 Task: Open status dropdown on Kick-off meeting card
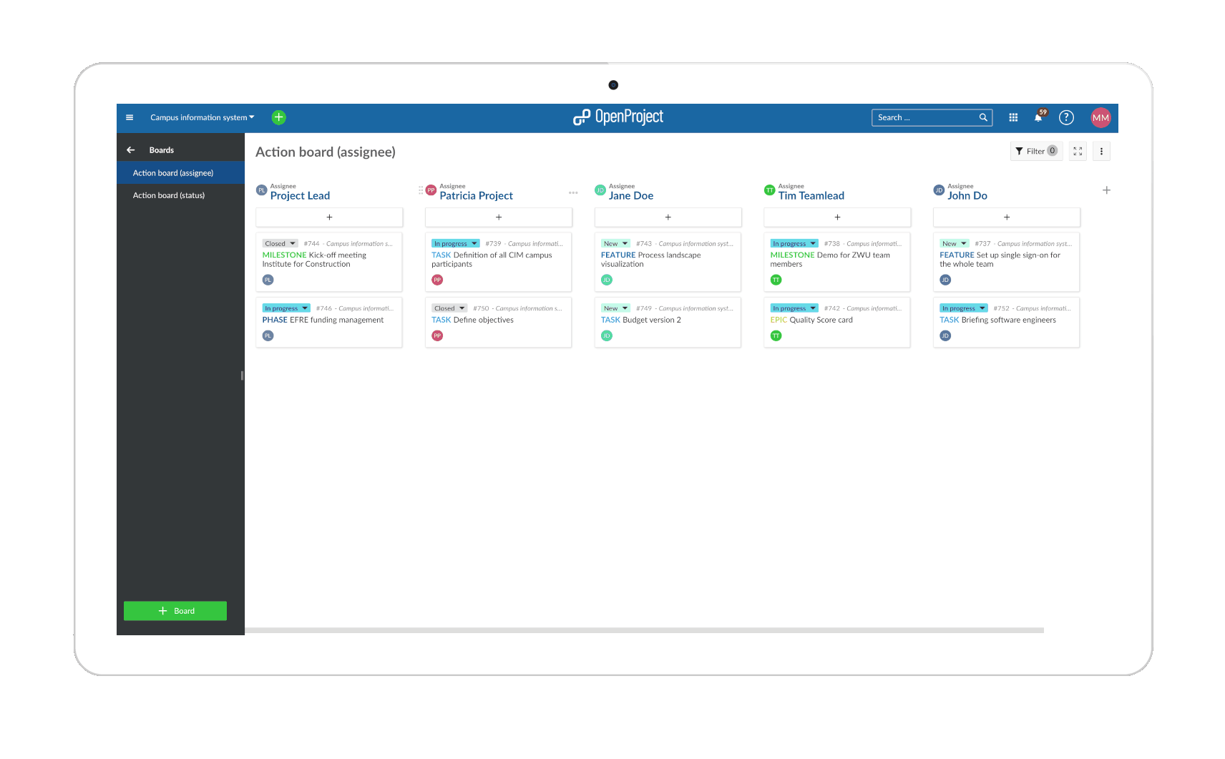(x=280, y=243)
